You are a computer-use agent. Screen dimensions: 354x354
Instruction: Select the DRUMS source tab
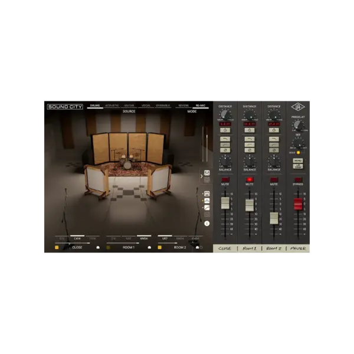[x=95, y=106]
